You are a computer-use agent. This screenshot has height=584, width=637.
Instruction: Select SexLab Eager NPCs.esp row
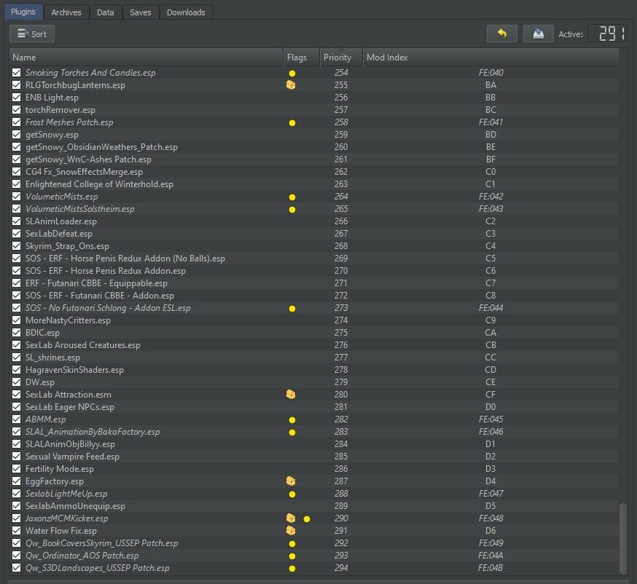313,406
